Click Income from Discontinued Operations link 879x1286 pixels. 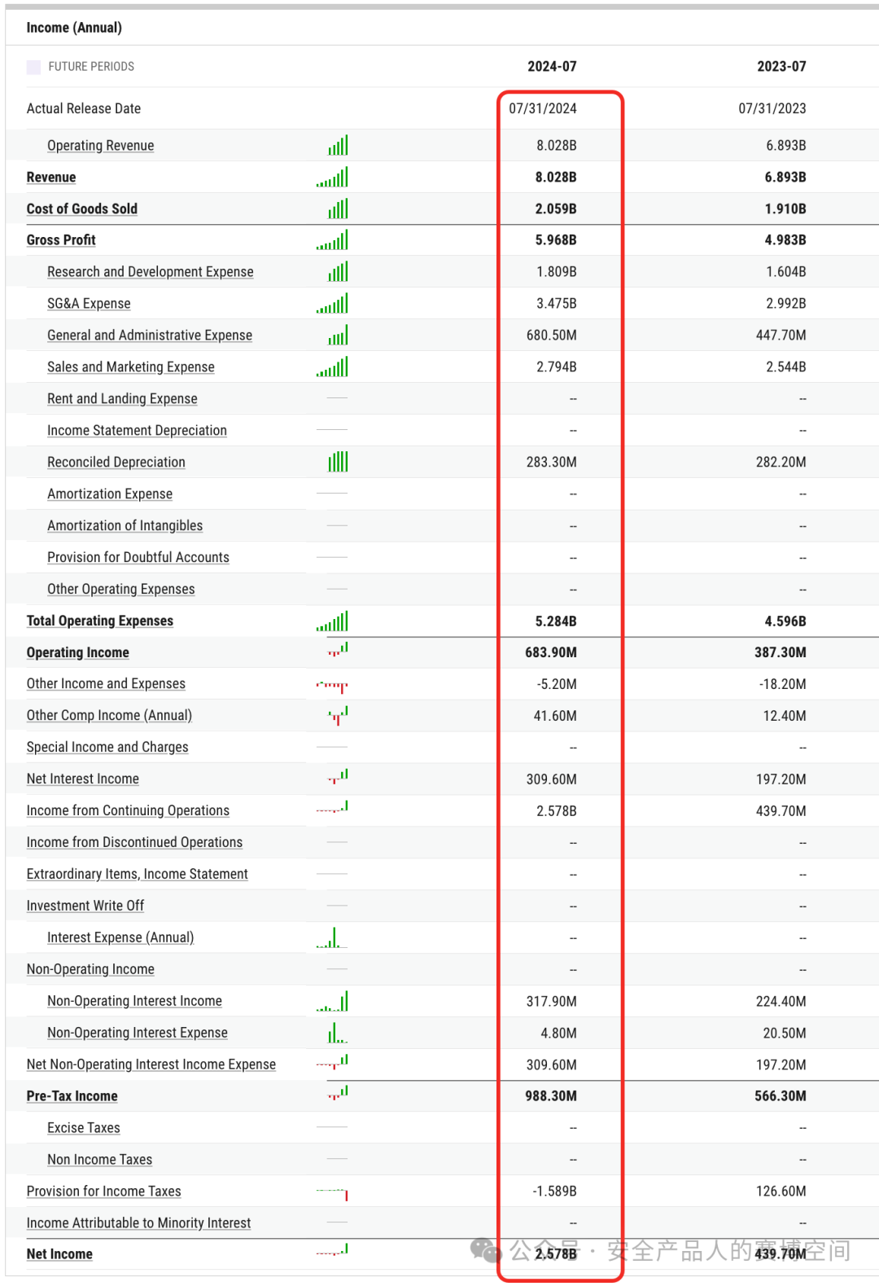point(134,843)
